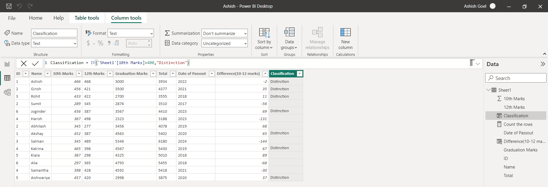Collapse the ribbon using the caret

point(544,54)
